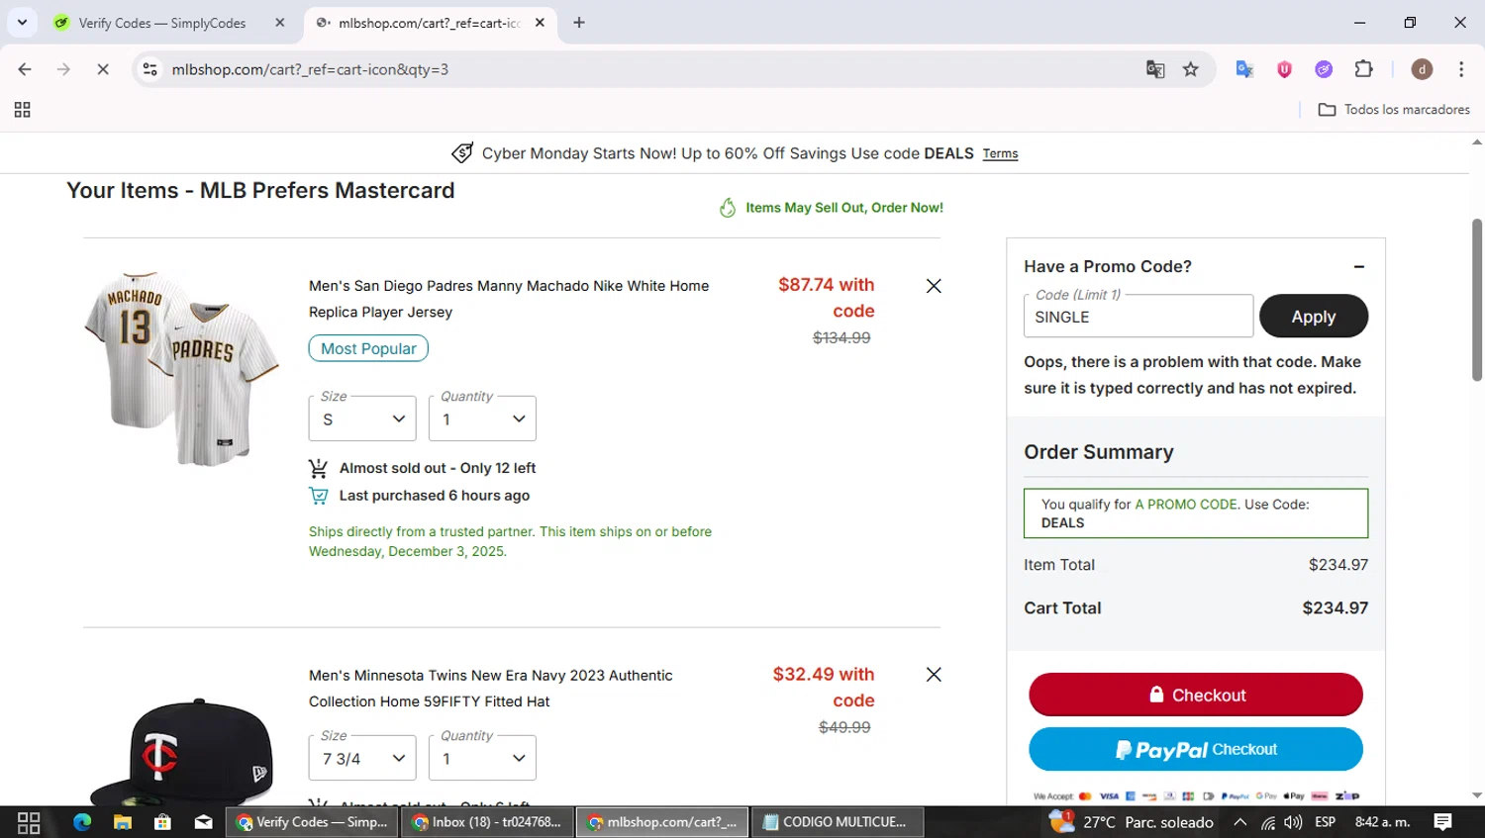Viewport: 1485px width, 838px height.
Task: Open the Google Translate extension
Action: pos(1244,69)
